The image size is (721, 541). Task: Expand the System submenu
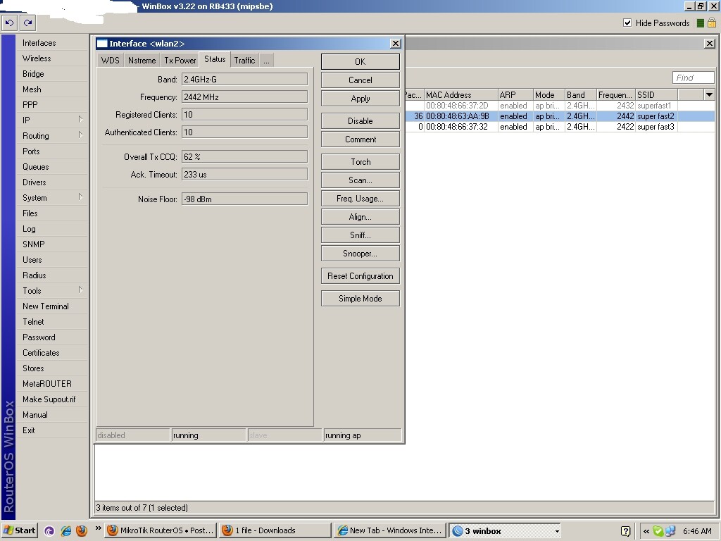coord(80,197)
